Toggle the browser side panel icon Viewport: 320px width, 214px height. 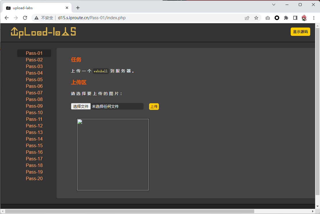pos(295,18)
